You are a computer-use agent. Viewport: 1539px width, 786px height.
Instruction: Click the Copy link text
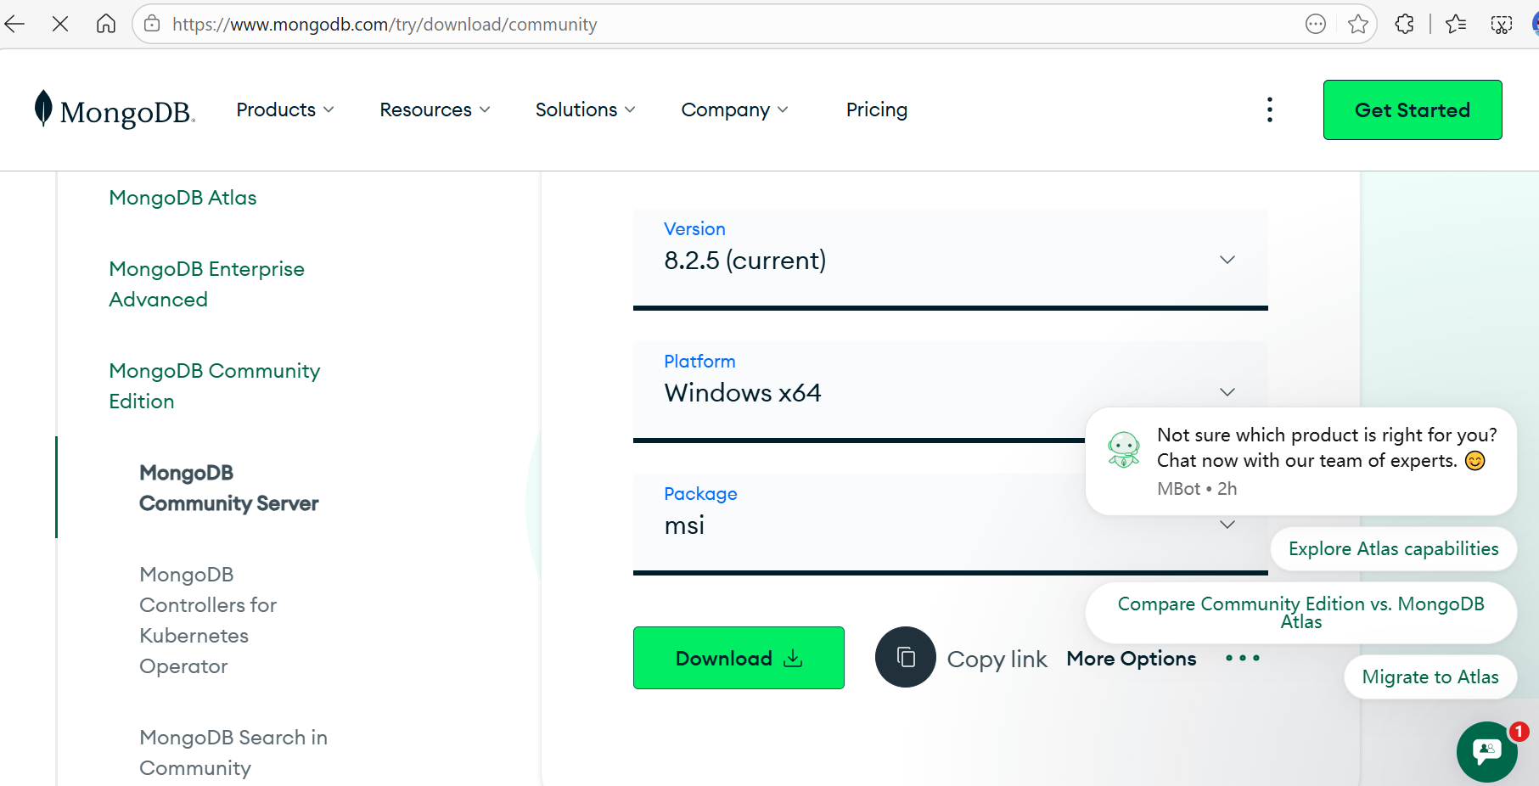point(997,659)
